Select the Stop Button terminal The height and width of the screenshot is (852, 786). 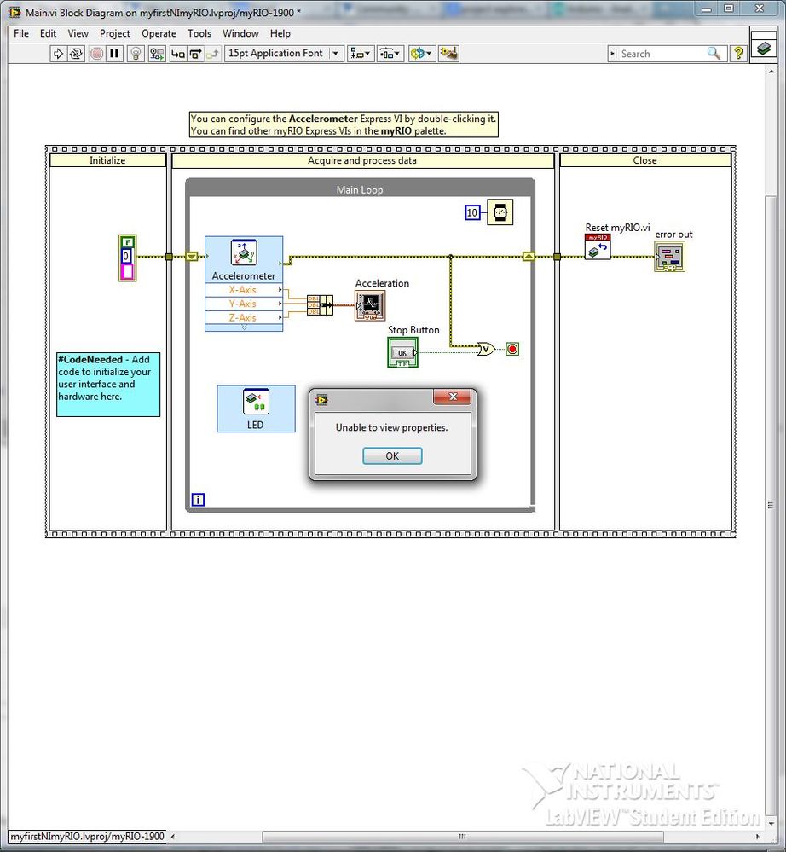[x=402, y=352]
